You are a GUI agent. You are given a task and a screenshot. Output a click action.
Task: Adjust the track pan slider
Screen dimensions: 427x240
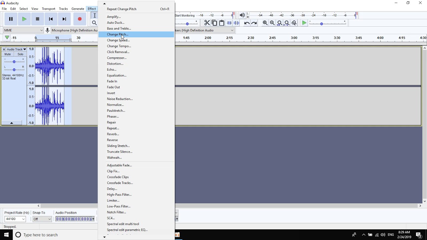coord(14,69)
